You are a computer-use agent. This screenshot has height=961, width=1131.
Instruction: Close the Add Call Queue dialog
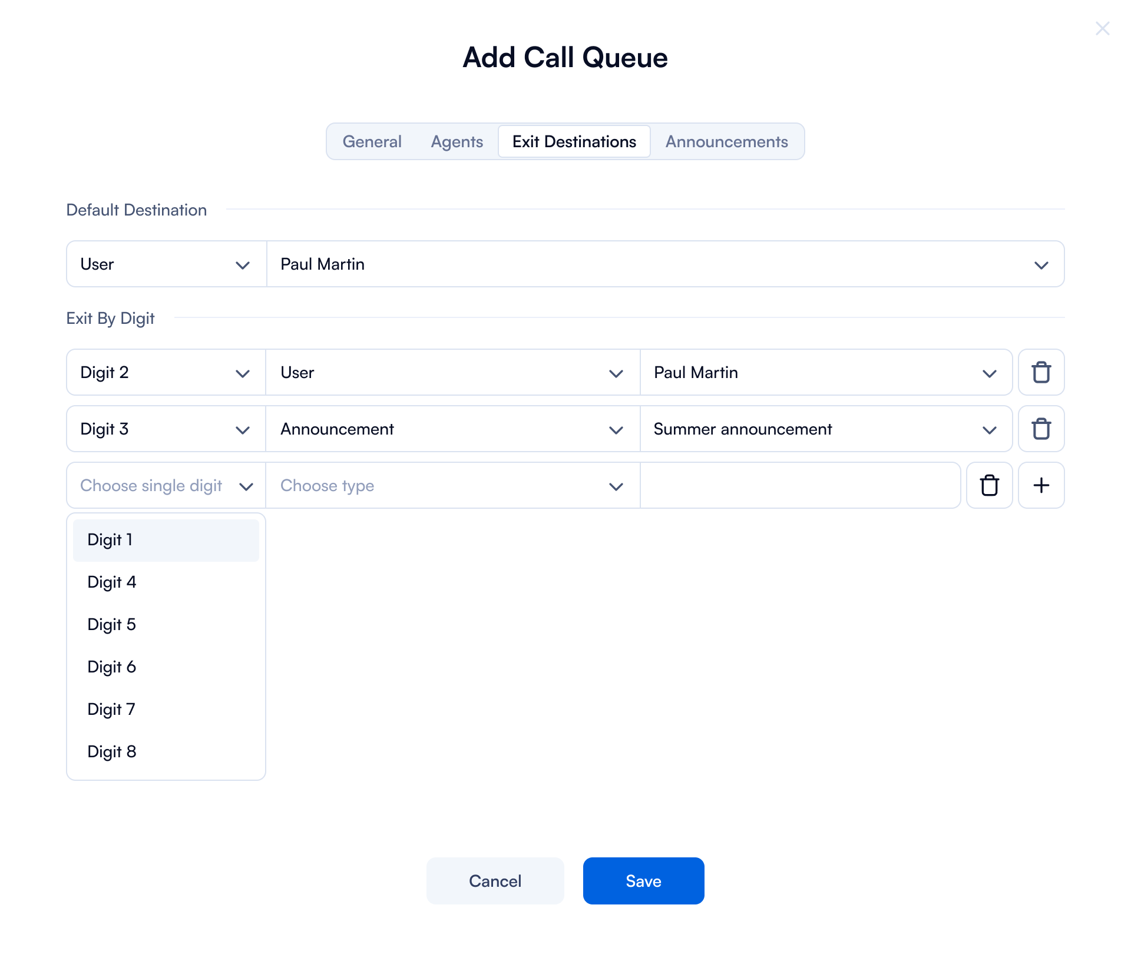1102,28
